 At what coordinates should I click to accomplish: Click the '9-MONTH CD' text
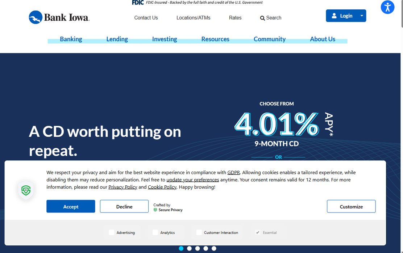click(x=277, y=144)
